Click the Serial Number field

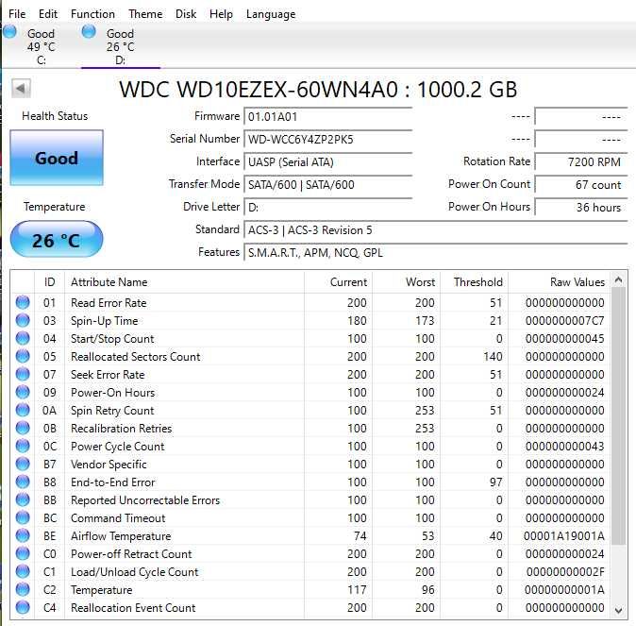click(x=327, y=140)
